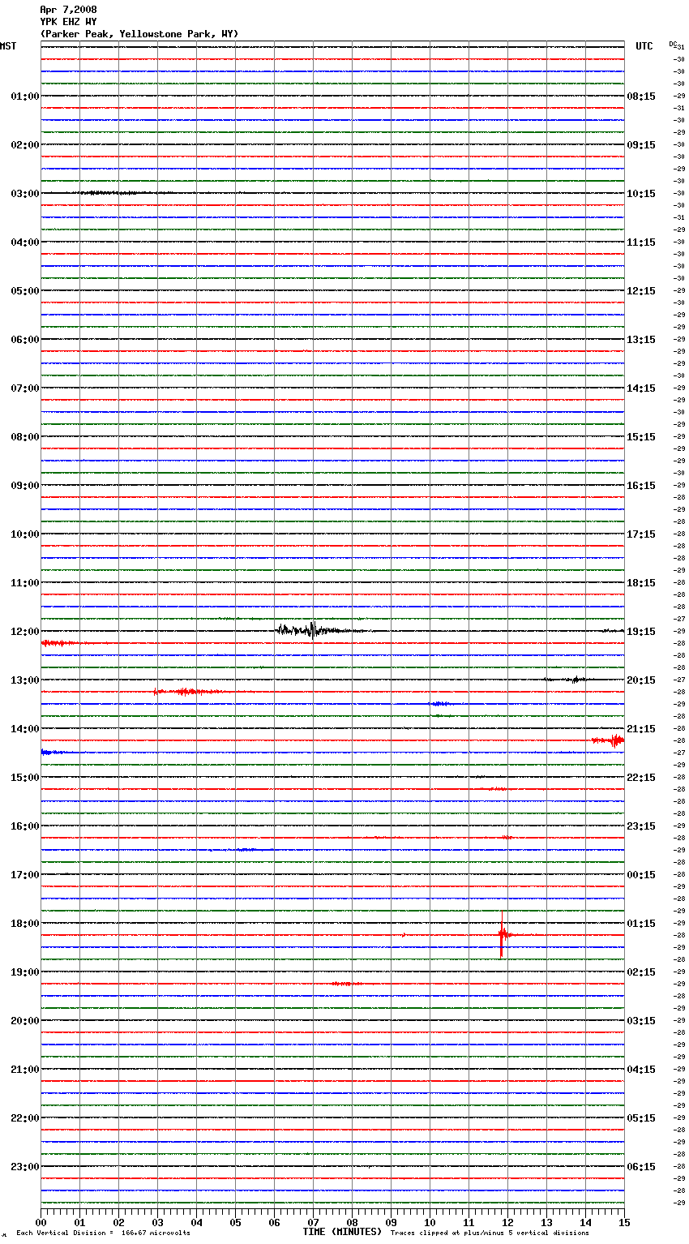This screenshot has height=1244, width=689.
Task: Click the 'UTC' axis header
Action: tap(644, 46)
